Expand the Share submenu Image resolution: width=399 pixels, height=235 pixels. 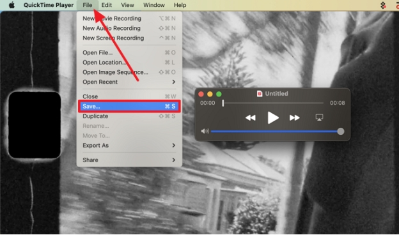129,160
